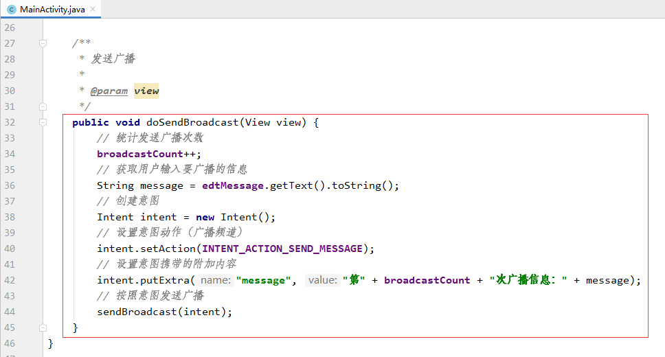This screenshot has height=357, width=665.
Task: Click the closing class brace on line 46
Action: [50, 343]
